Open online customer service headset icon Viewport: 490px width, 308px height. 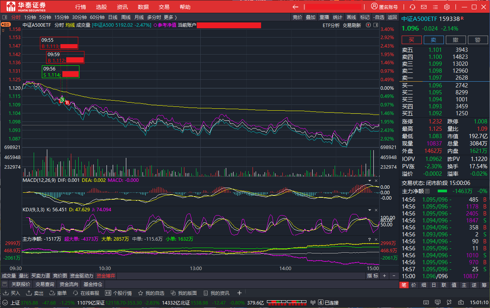pyautogui.click(x=413, y=7)
